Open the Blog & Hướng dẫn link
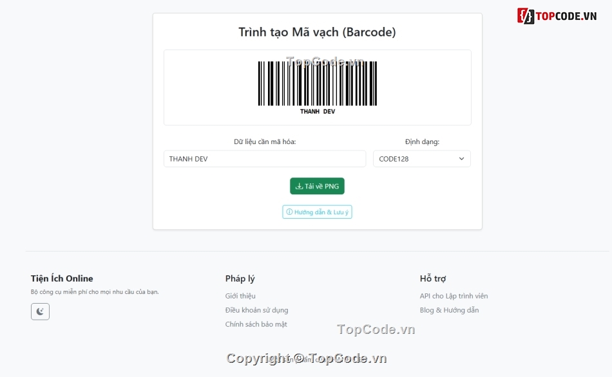The width and height of the screenshot is (612, 377). 449,310
